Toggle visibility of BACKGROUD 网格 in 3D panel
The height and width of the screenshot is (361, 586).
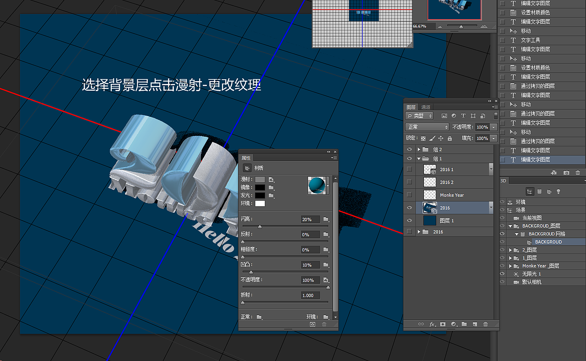[502, 234]
